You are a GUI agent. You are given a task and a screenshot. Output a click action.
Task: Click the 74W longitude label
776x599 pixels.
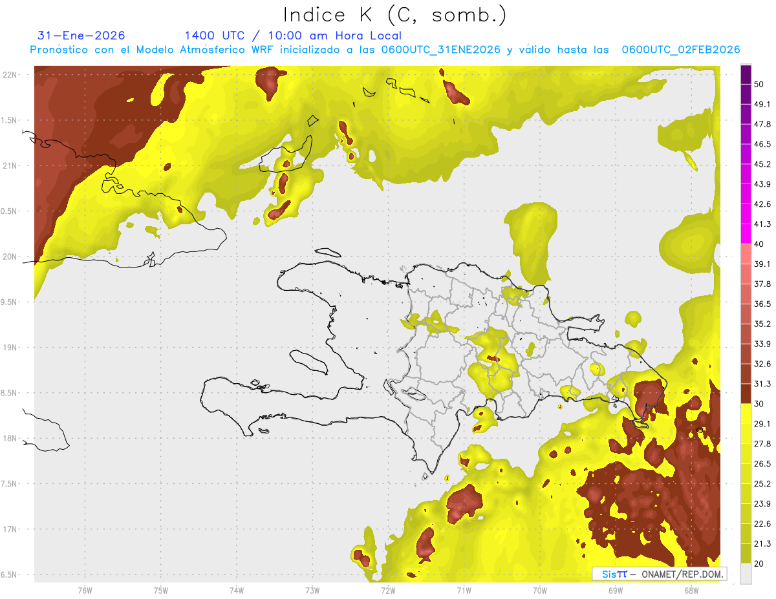[236, 590]
